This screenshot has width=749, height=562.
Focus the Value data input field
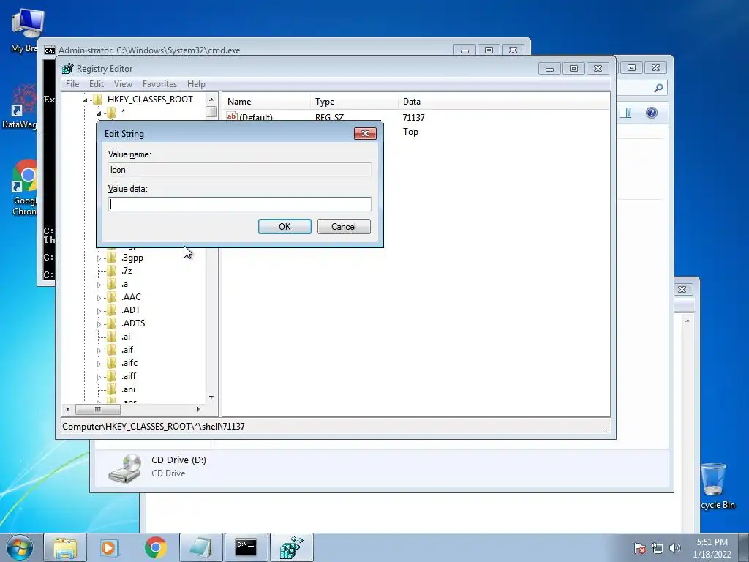coord(240,204)
